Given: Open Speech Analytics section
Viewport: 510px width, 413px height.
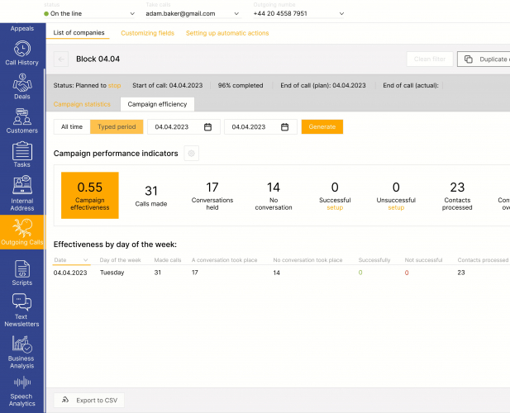Looking at the screenshot, I should point(21,392).
